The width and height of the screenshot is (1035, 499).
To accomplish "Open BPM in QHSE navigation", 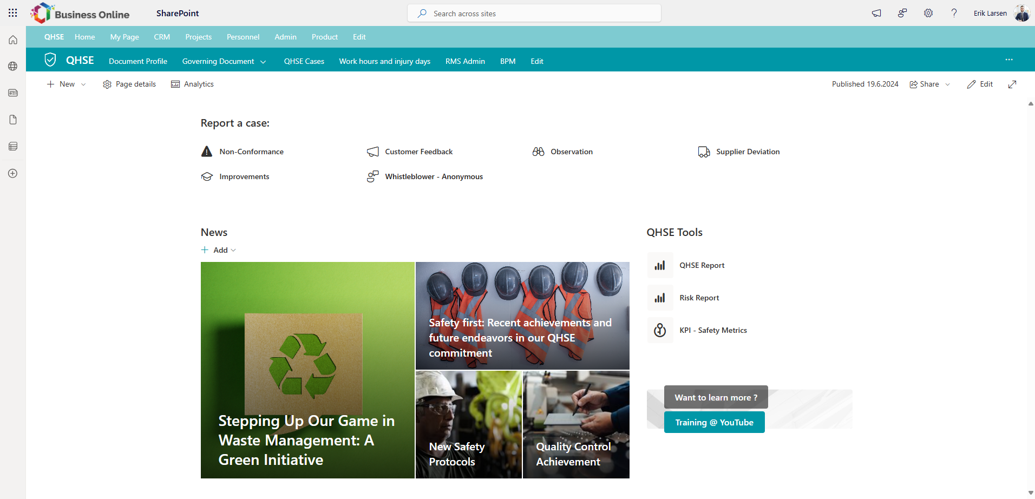I will (x=508, y=61).
